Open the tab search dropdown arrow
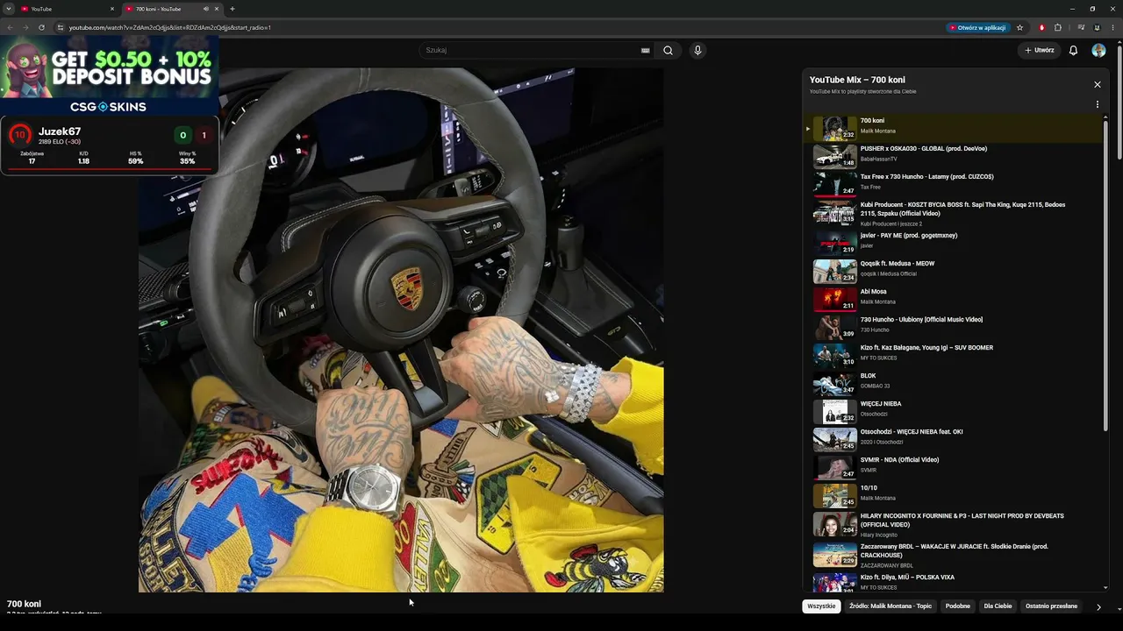This screenshot has width=1123, height=631. (8, 9)
